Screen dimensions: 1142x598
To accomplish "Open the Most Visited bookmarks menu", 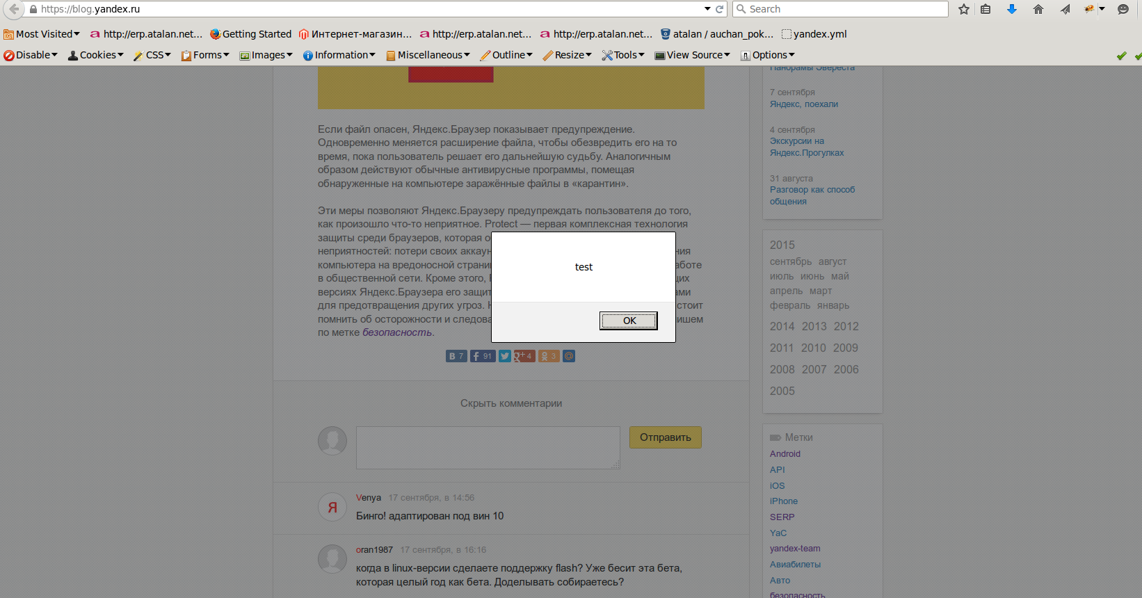I will coord(42,34).
